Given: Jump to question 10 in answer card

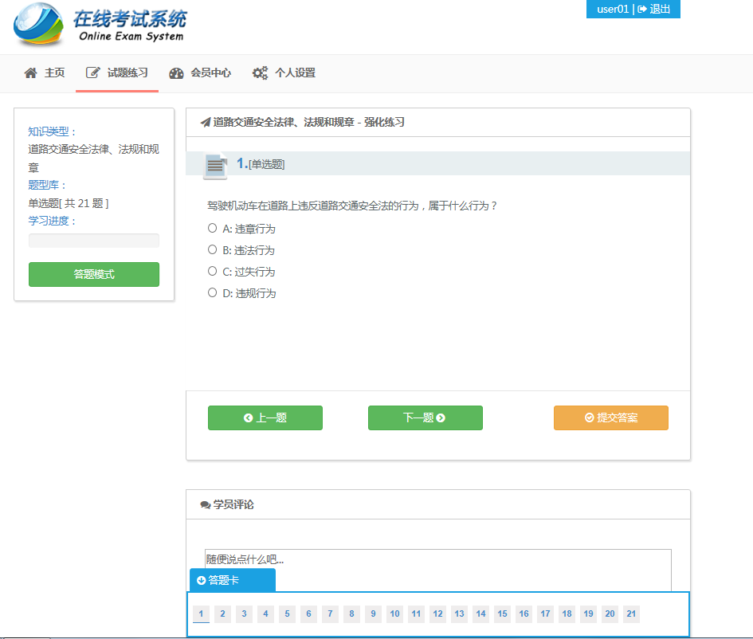Looking at the screenshot, I should (394, 614).
